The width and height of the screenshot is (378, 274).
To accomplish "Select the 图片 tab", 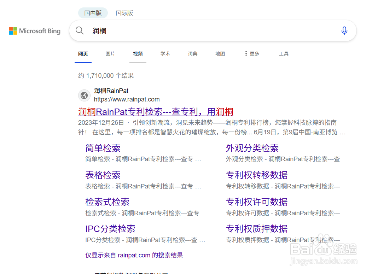I will 110,54.
